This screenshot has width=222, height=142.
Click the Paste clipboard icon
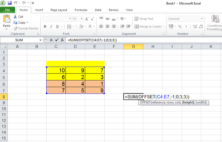point(7,18)
